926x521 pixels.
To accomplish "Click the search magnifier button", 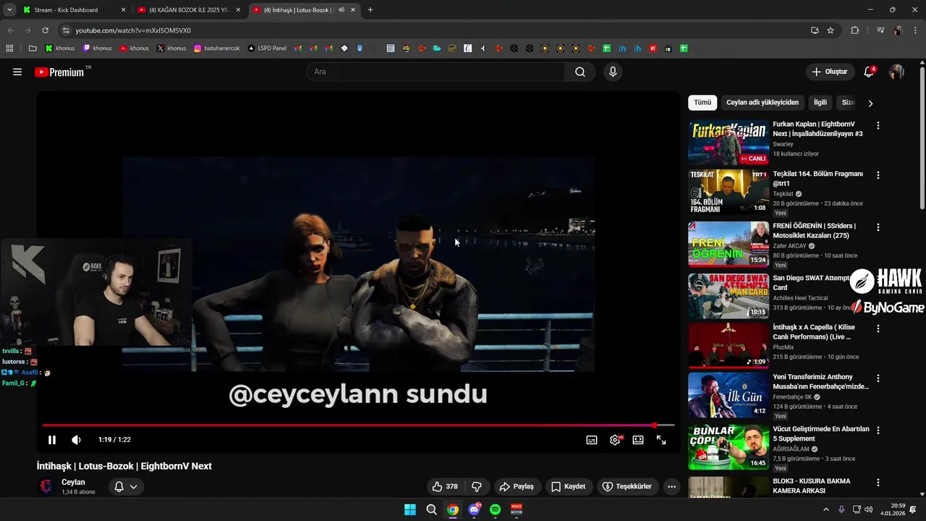I will [x=580, y=72].
